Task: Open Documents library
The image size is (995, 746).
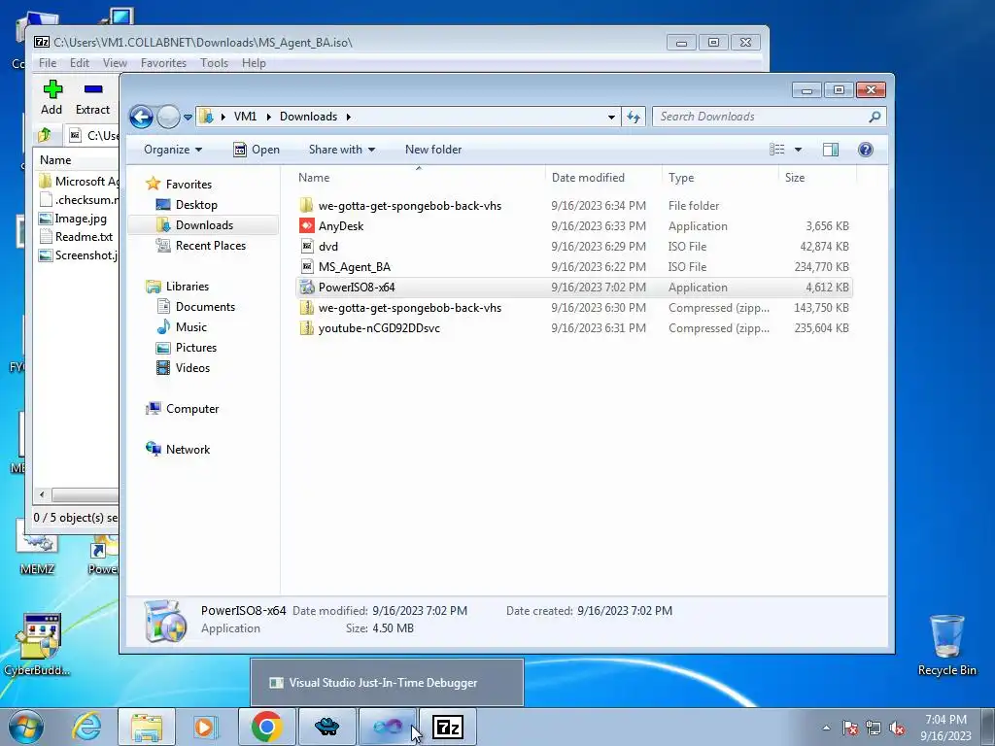Action: [205, 307]
